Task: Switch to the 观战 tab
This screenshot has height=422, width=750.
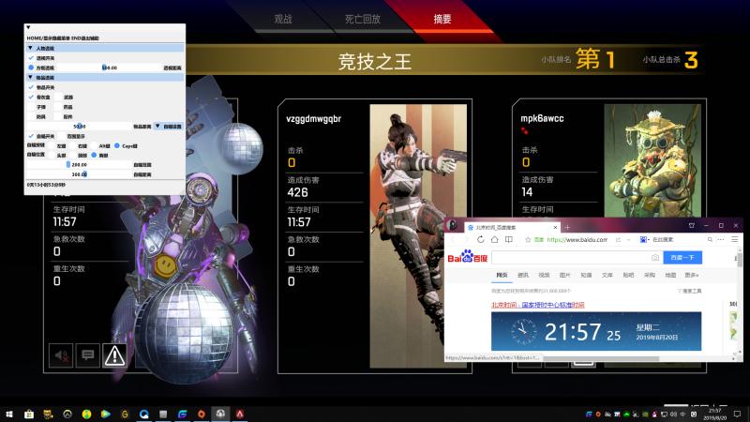Action: click(283, 19)
